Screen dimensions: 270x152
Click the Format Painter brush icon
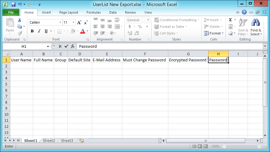pyautogui.click(x=20, y=33)
